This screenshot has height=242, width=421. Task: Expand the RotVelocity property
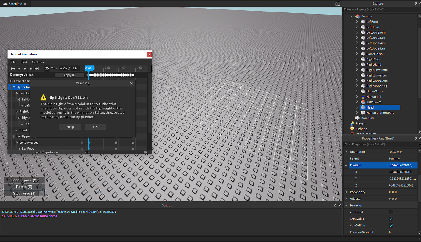point(346,192)
